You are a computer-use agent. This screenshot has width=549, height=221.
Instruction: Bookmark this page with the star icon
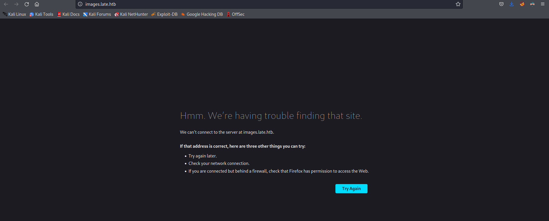pyautogui.click(x=458, y=4)
